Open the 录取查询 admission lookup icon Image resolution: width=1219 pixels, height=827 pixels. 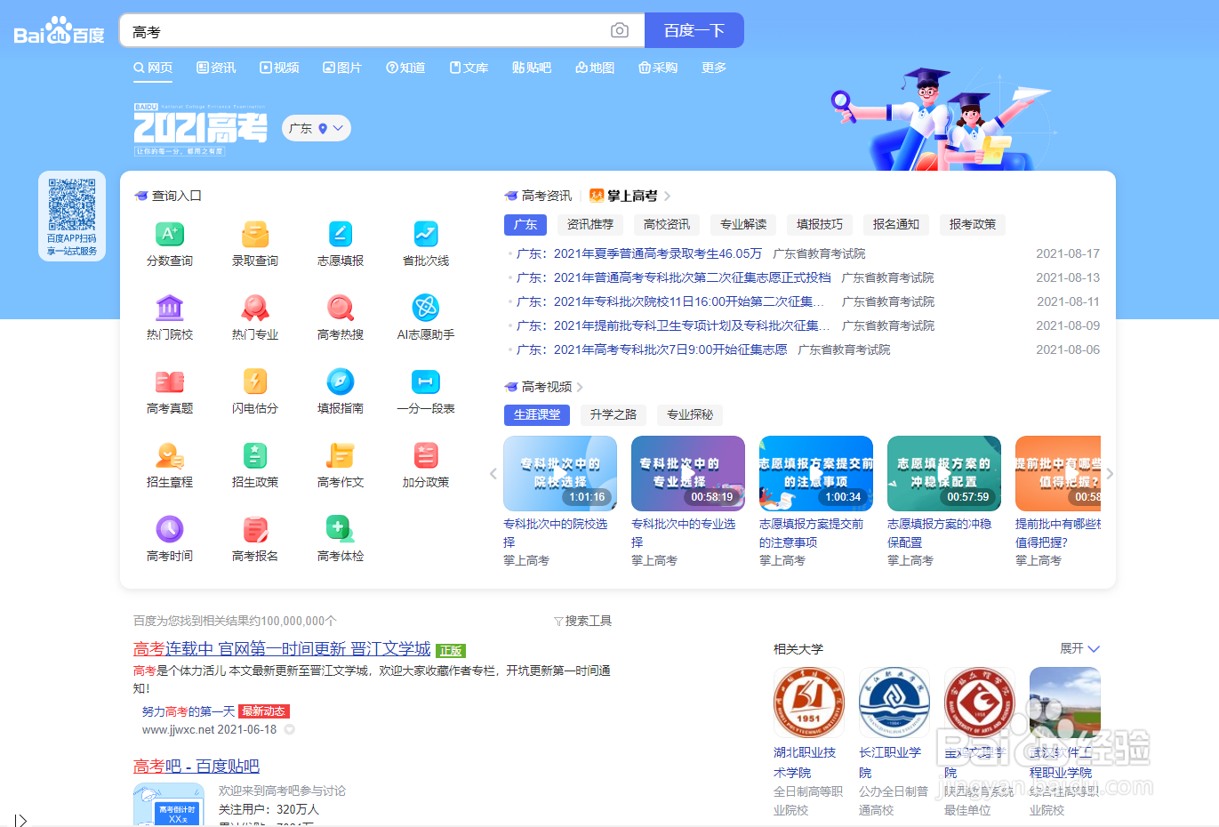tap(255, 234)
